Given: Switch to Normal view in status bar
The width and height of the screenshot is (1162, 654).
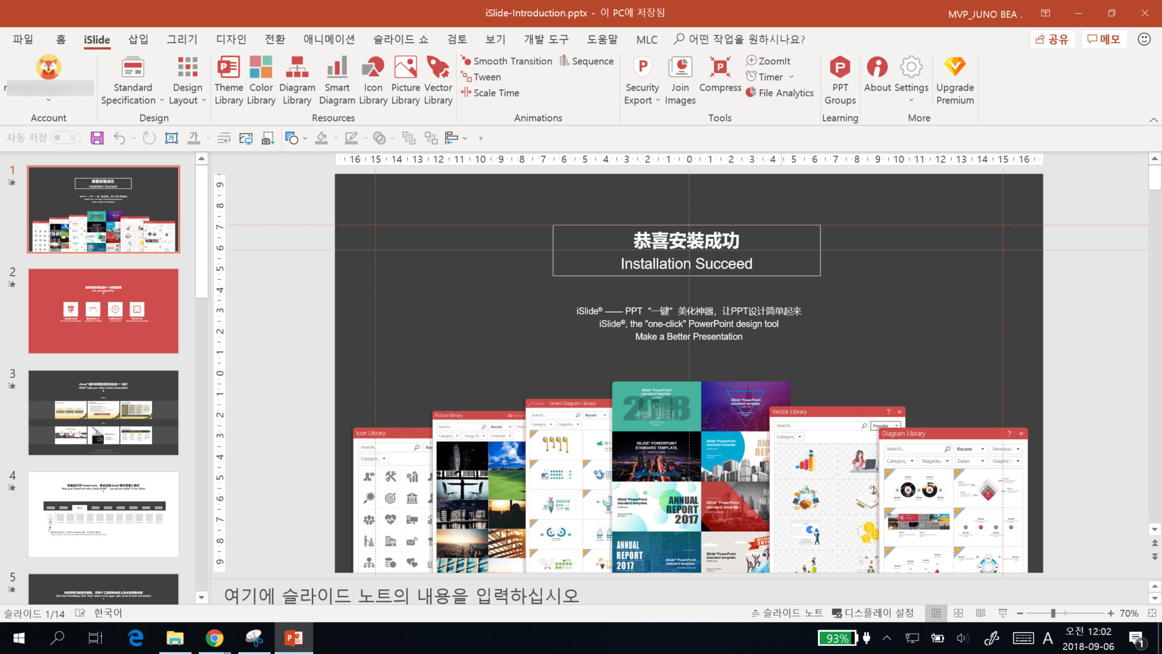Looking at the screenshot, I should coord(936,613).
